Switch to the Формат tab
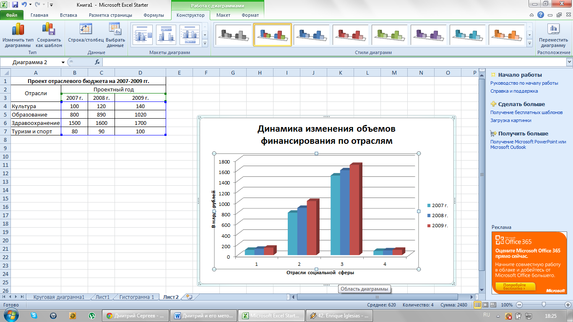 (x=250, y=15)
